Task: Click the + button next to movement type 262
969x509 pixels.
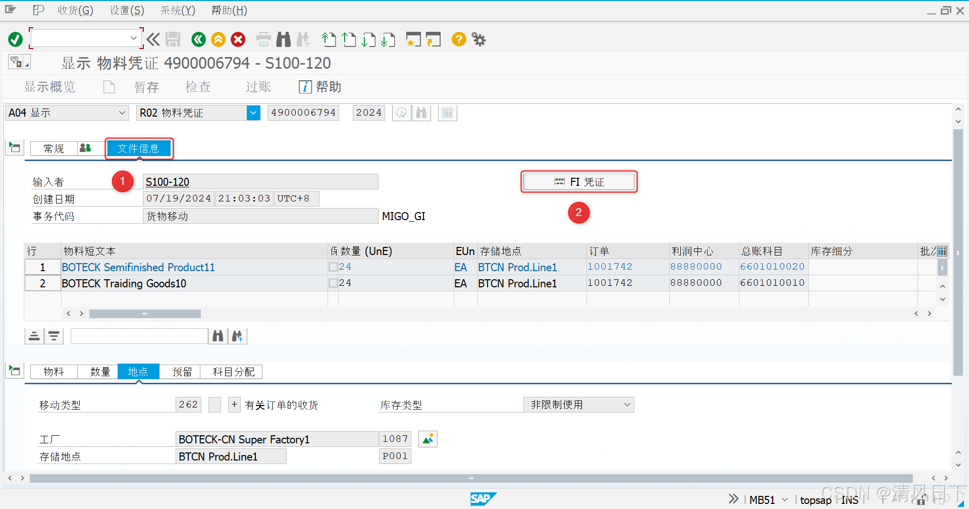Action: [x=234, y=404]
